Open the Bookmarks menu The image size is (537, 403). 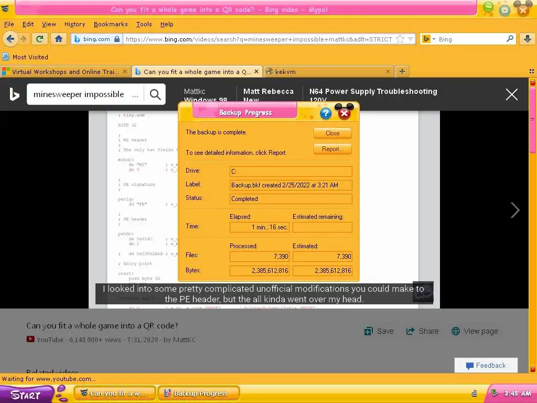click(x=111, y=24)
